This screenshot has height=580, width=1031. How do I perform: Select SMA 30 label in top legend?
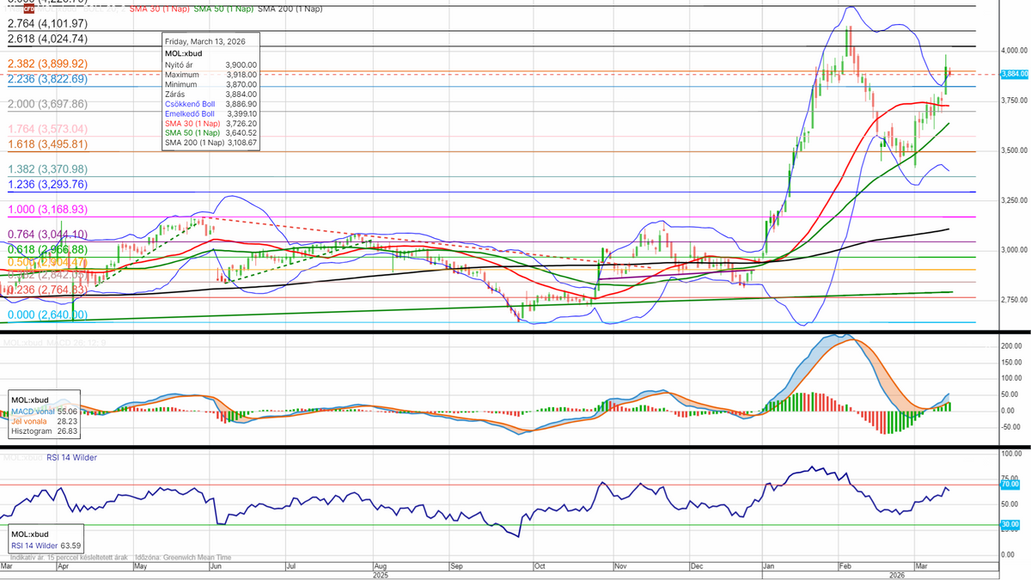[x=160, y=8]
